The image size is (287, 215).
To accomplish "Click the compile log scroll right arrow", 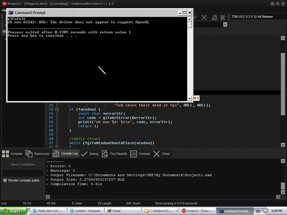I will click(278, 197).
